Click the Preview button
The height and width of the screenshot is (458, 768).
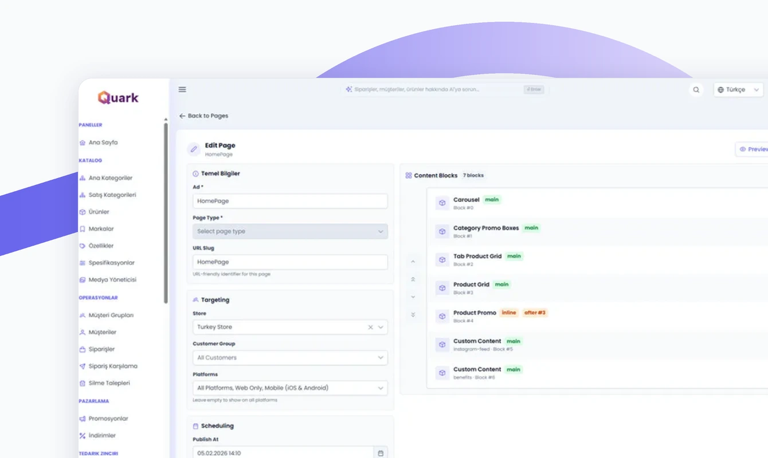[752, 149]
